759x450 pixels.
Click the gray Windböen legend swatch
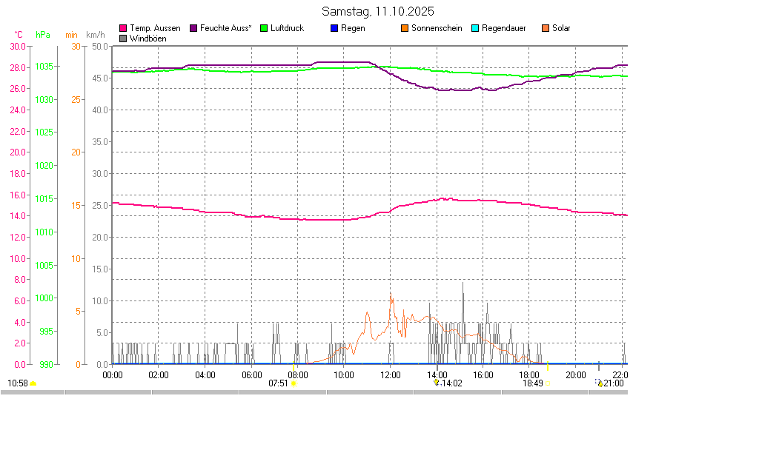click(x=123, y=38)
